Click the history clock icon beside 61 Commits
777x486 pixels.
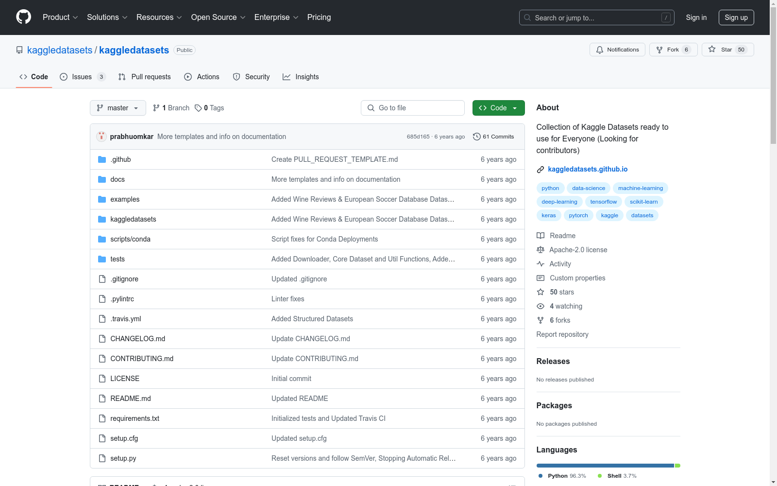click(477, 137)
